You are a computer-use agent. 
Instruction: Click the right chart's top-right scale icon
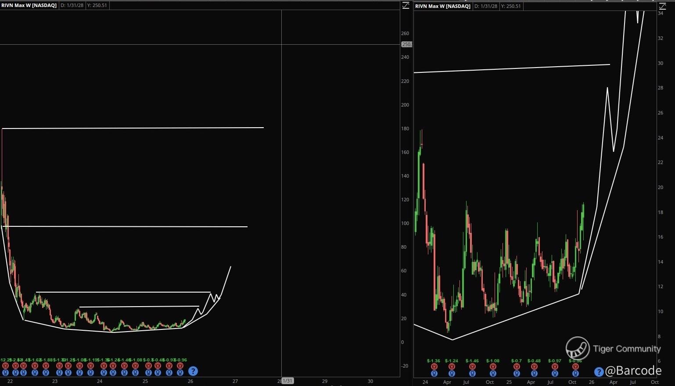[662, 6]
